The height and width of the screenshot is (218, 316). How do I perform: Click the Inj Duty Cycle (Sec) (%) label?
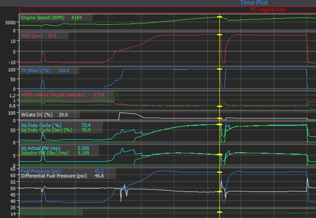(46, 130)
